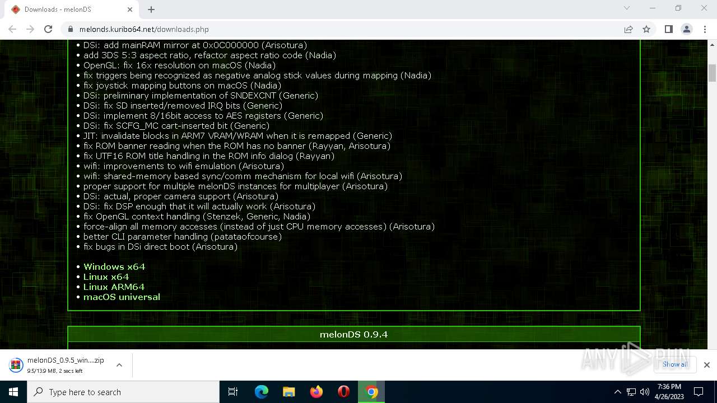Open the volume tray icon
717x403 pixels.
pyautogui.click(x=645, y=392)
